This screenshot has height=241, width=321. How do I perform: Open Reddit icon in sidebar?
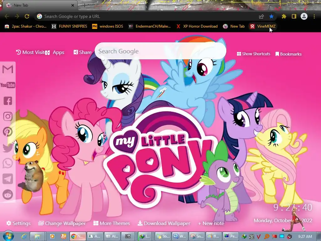point(8,195)
